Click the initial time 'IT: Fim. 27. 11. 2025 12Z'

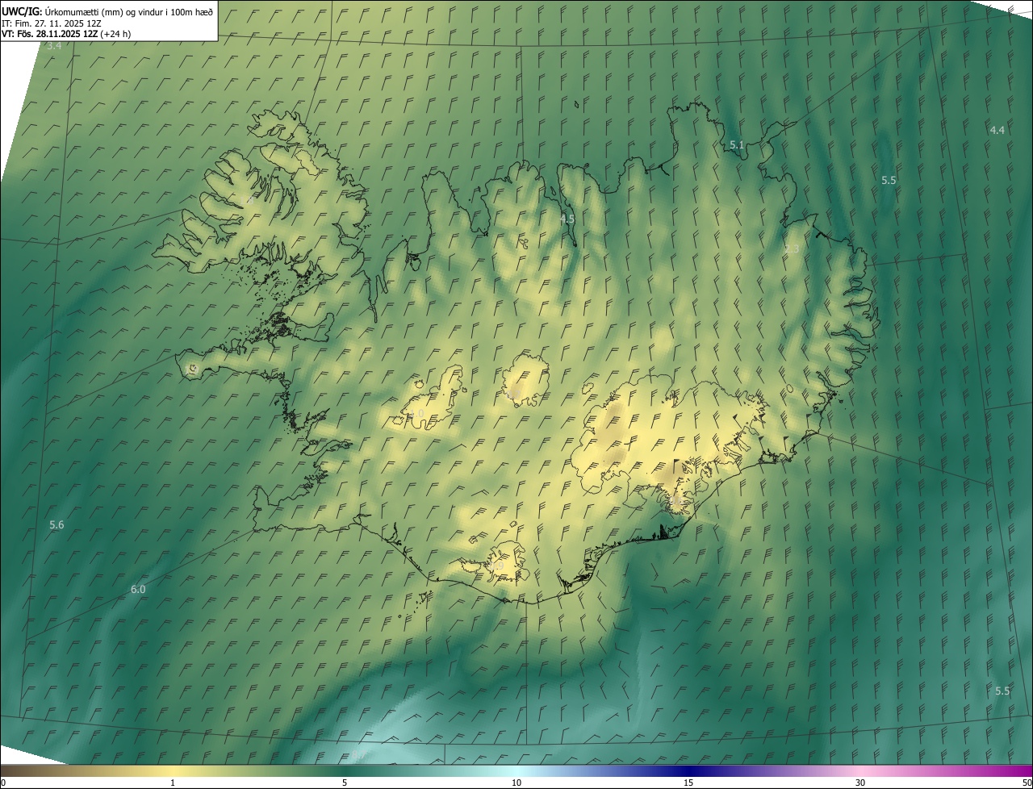pos(51,23)
